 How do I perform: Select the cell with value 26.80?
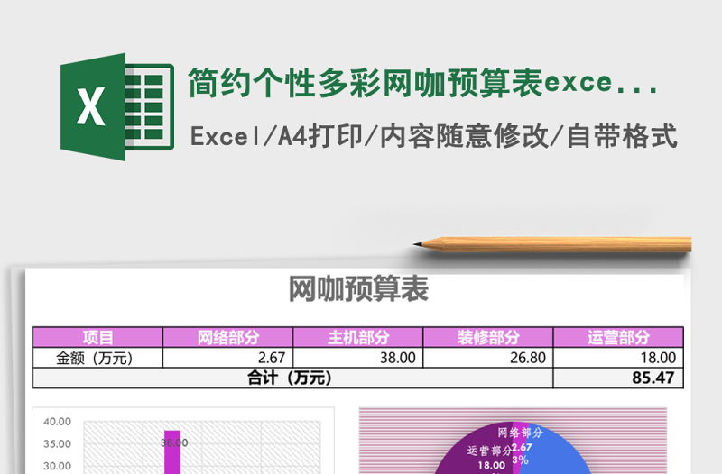click(487, 358)
